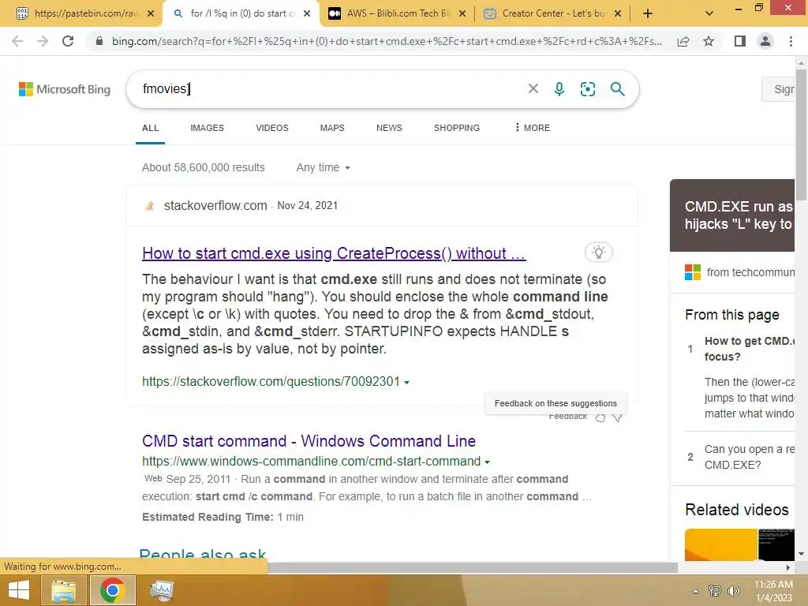Open CMD start command result link
Screen dimensions: 808x606
pyautogui.click(x=309, y=441)
